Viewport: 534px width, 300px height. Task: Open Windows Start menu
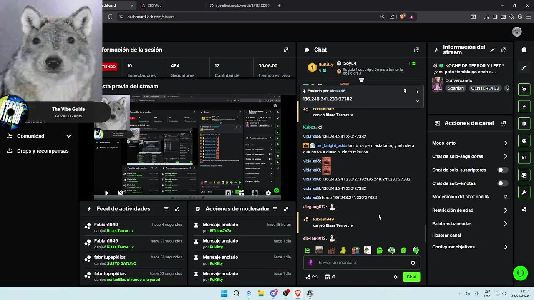coord(224,293)
